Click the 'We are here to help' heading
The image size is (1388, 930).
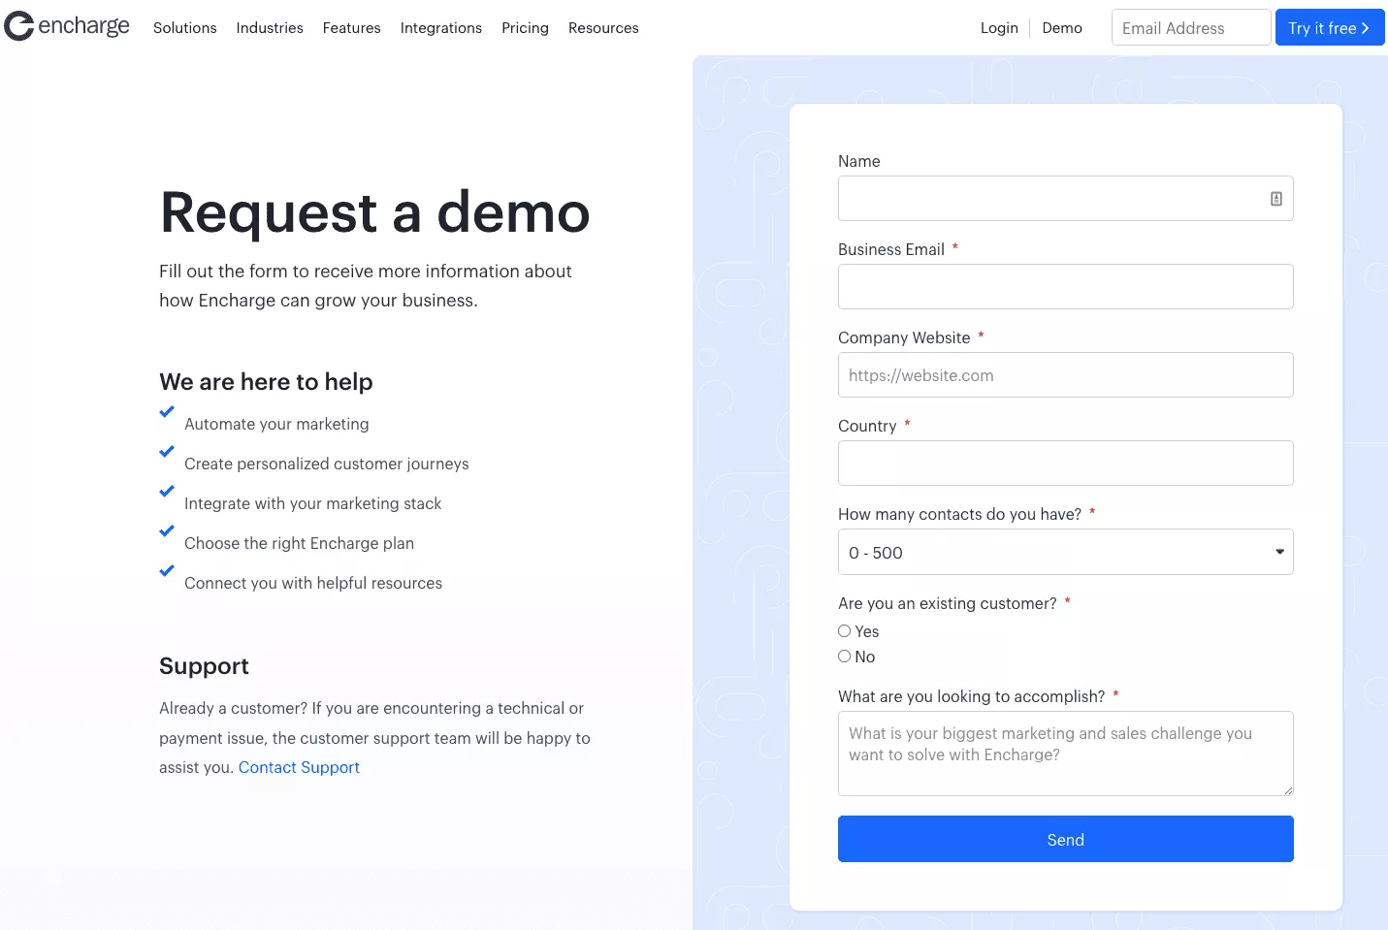pyautogui.click(x=266, y=382)
